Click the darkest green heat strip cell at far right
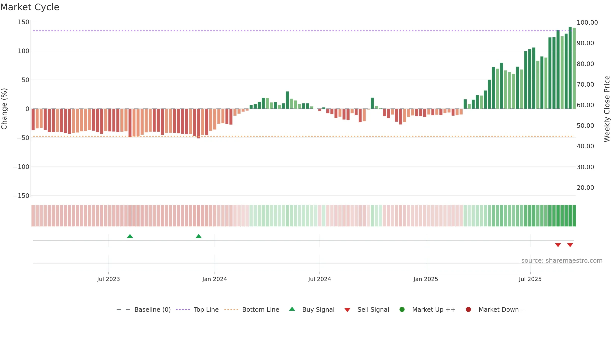This screenshot has width=611, height=343. (574, 216)
